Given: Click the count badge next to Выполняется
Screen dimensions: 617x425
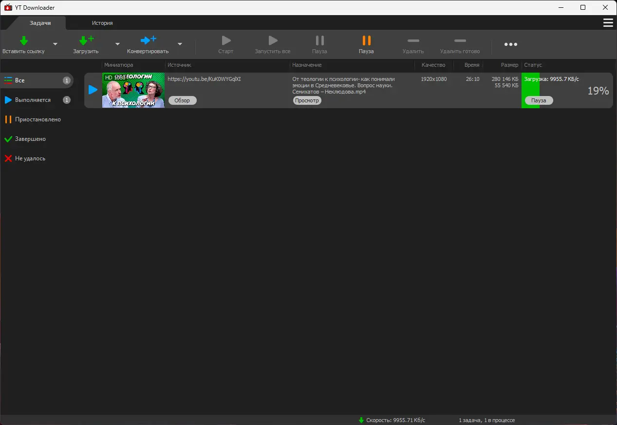Looking at the screenshot, I should click(x=67, y=100).
